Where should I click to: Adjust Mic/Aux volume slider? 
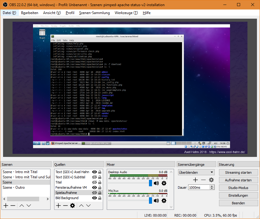click(150, 200)
